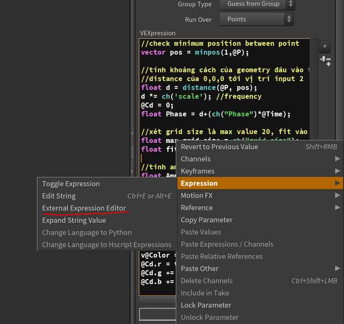
Task: Choose Change Language to Python
Action: [x=107, y=232]
